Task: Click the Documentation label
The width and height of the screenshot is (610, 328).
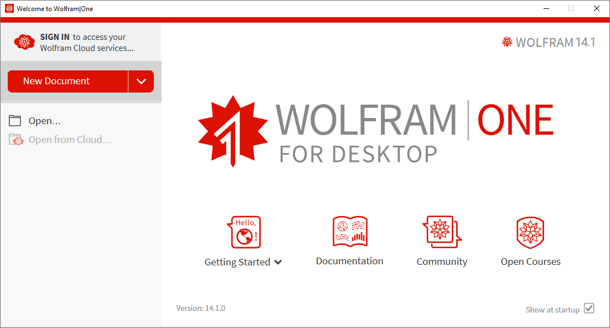Action: coord(349,261)
